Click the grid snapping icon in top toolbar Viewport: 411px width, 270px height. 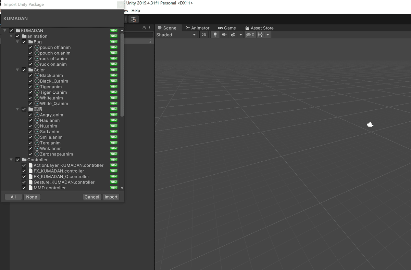(x=134, y=19)
